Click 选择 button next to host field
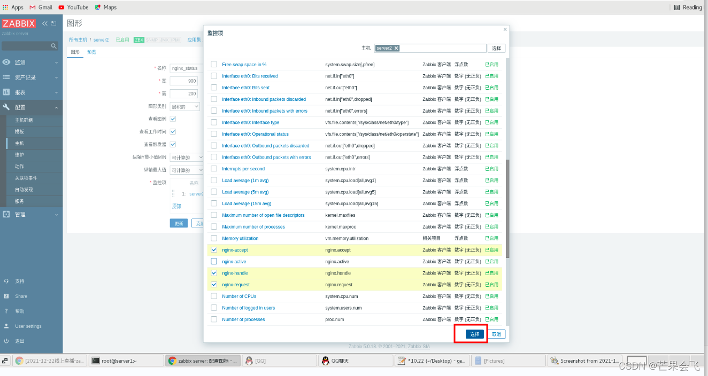708x376 pixels. pos(497,48)
